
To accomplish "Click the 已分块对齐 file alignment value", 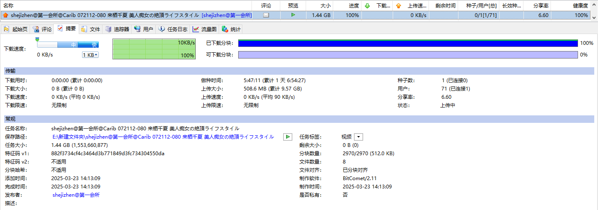I will (x=355, y=170).
